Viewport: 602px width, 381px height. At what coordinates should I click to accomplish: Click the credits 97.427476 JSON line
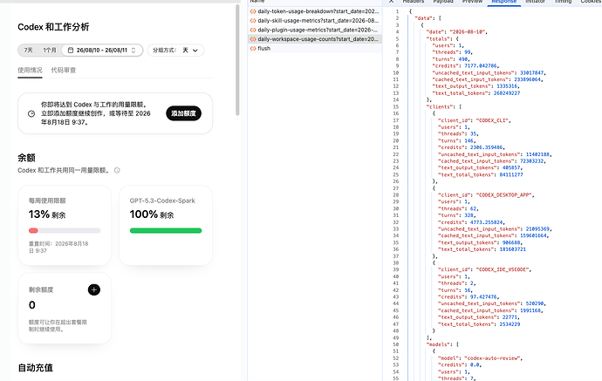(469, 297)
